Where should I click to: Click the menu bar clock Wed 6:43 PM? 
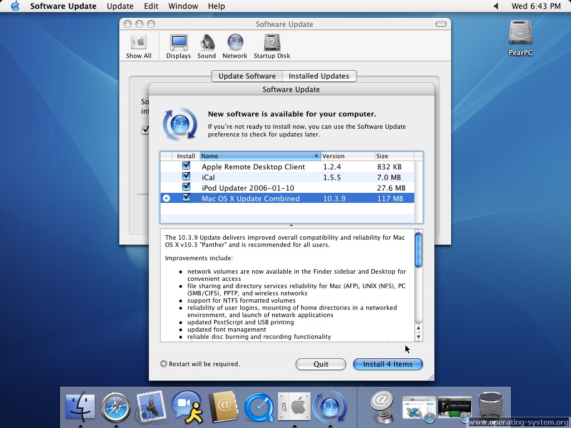pos(536,6)
